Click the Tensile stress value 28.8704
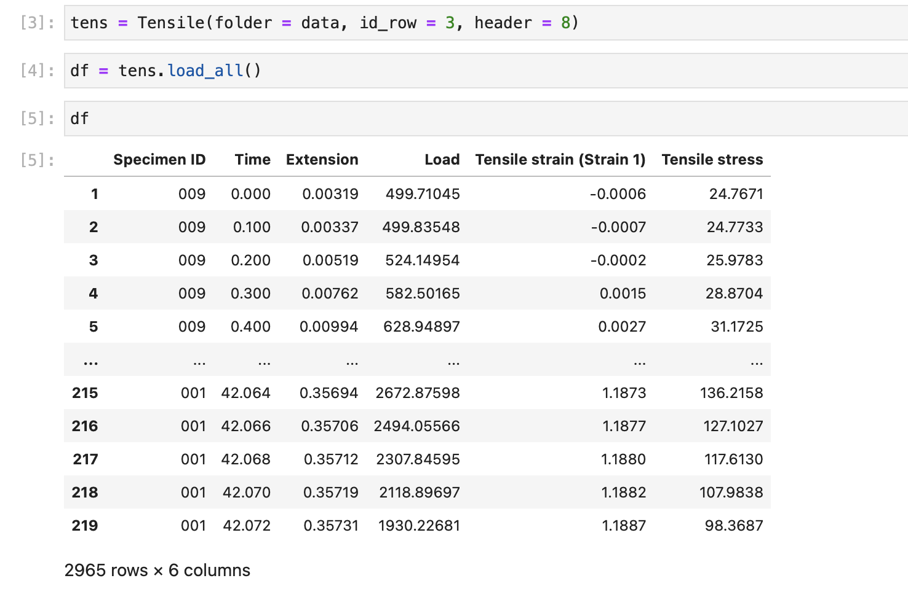Viewport: 908px width, 597px height. [x=735, y=294]
